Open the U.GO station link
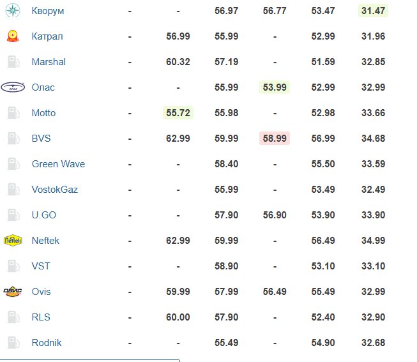 point(44,215)
